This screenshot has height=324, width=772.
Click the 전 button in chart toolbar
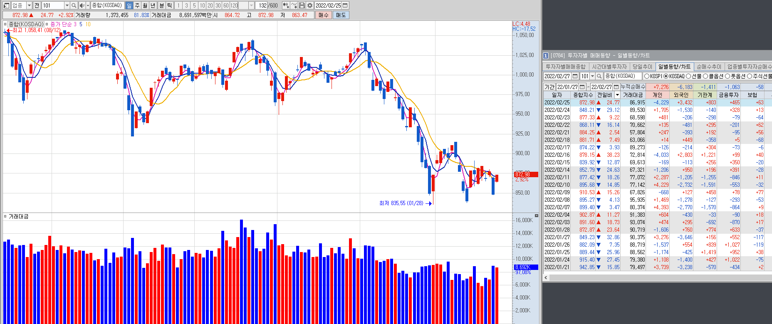(37, 5)
